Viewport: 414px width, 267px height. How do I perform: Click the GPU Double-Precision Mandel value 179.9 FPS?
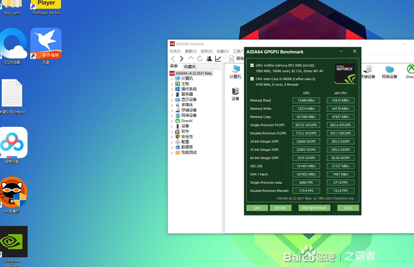coord(306,191)
